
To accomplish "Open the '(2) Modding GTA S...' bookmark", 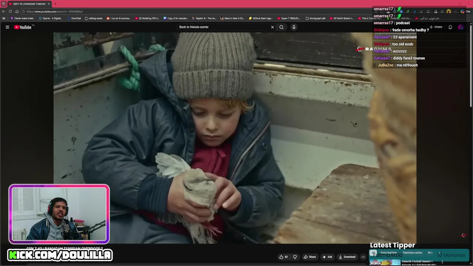I will [147, 18].
